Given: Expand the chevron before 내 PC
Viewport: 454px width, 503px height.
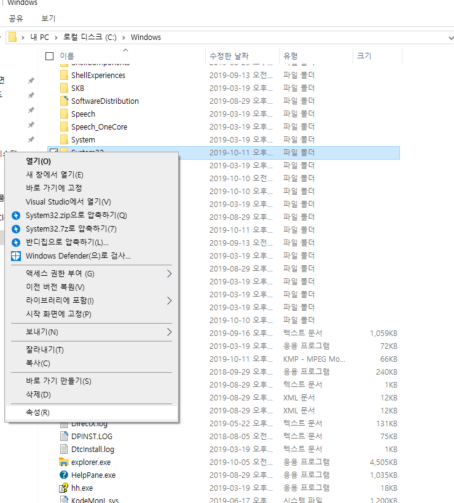Looking at the screenshot, I should pos(23,37).
